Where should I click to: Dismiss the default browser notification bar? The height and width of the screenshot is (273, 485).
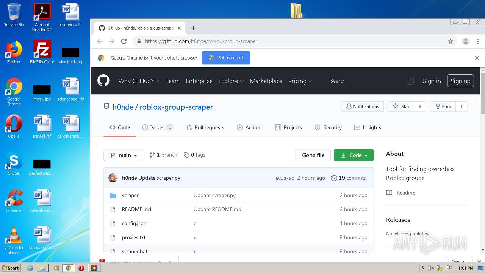click(x=477, y=58)
